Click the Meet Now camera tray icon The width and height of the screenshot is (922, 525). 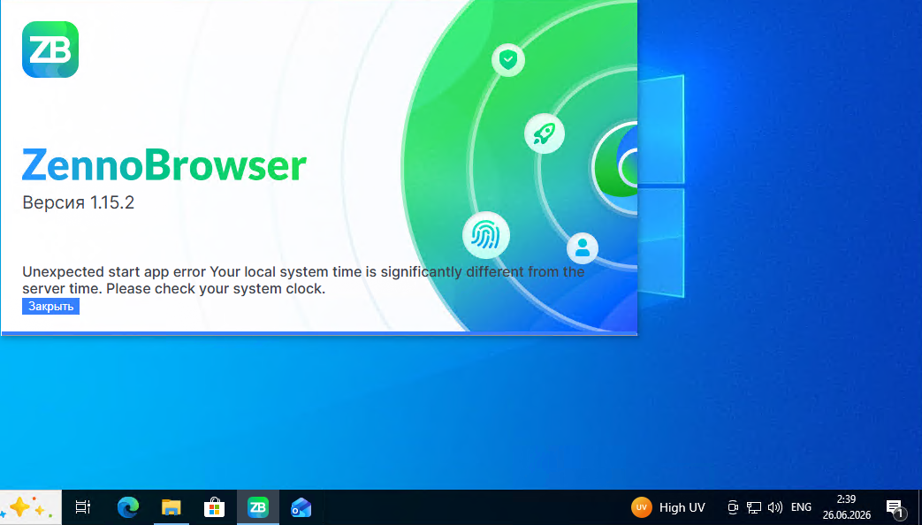point(733,507)
